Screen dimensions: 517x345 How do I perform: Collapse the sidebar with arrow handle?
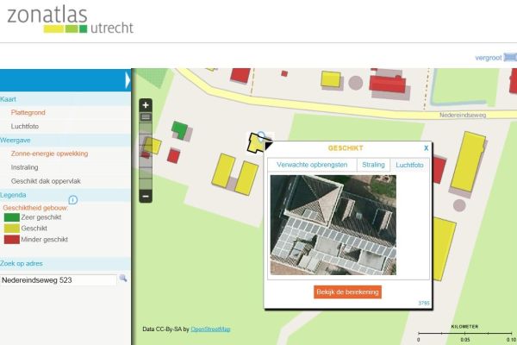pyautogui.click(x=128, y=80)
